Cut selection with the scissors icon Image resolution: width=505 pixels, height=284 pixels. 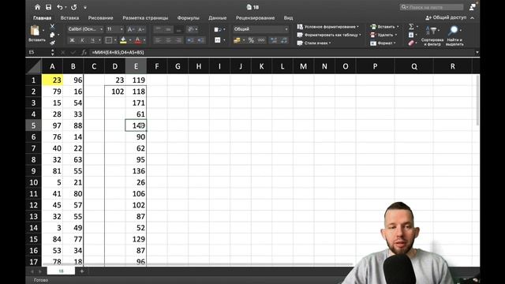tap(52, 26)
